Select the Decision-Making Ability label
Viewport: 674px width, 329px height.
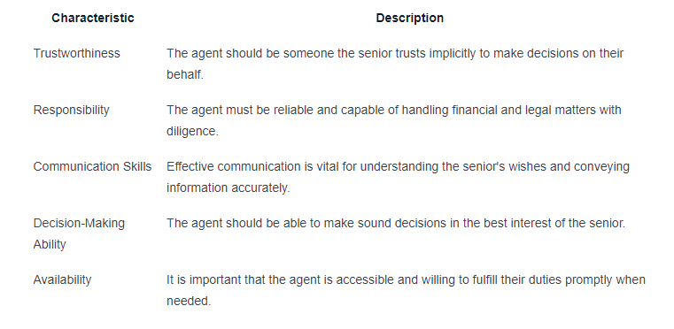(x=79, y=233)
